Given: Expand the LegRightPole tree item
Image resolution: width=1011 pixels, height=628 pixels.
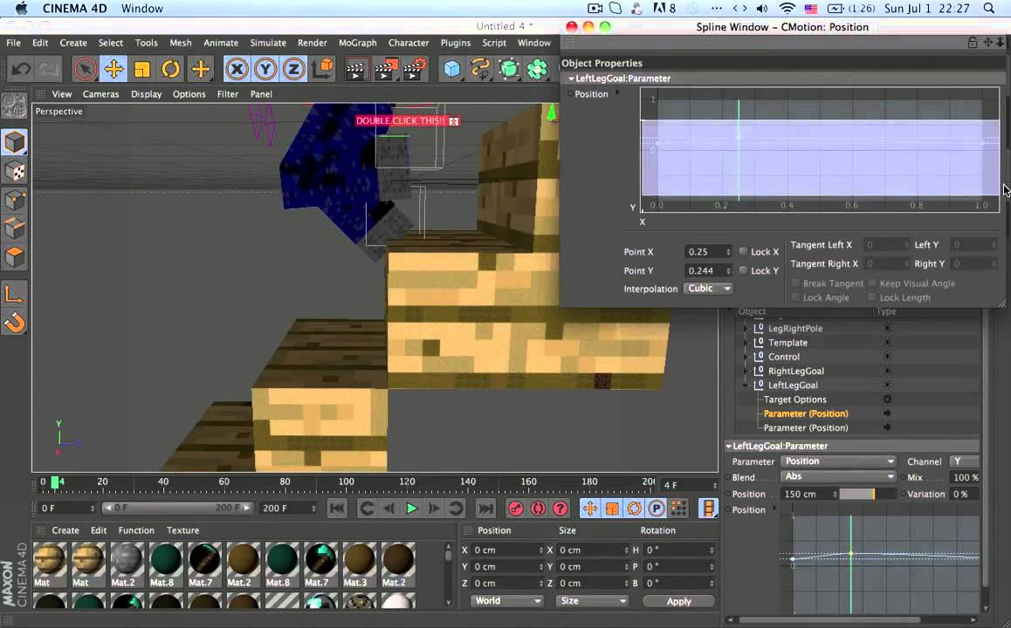Looking at the screenshot, I should coord(746,329).
